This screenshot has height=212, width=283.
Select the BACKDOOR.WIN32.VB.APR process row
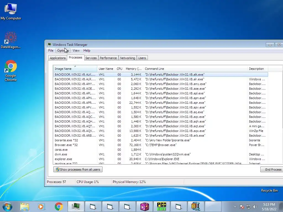pyautogui.click(x=161, y=103)
